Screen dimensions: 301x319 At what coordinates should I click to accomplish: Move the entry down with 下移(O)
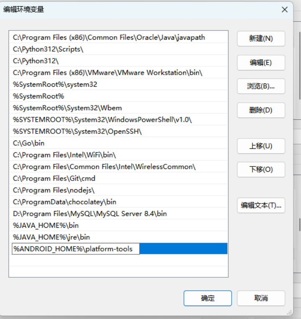pyautogui.click(x=261, y=169)
